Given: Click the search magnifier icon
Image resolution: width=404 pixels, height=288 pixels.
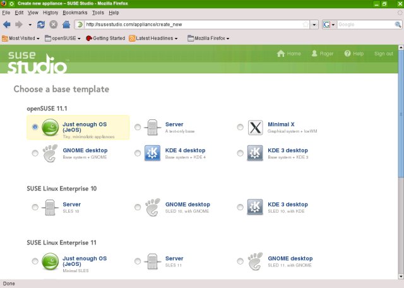Looking at the screenshot, I should coord(398,25).
